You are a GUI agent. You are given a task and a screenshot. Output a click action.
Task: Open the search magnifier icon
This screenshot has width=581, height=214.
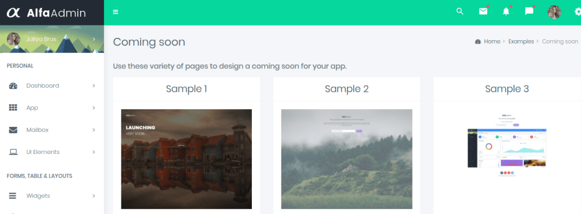click(x=460, y=11)
